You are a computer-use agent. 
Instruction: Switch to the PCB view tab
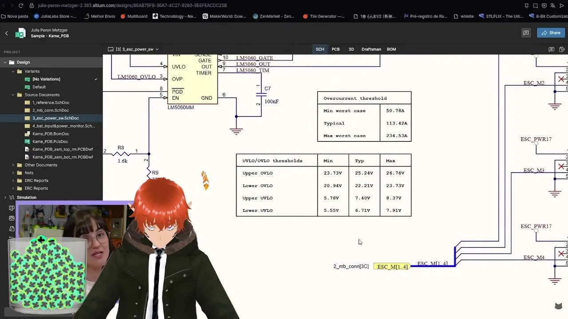click(335, 50)
